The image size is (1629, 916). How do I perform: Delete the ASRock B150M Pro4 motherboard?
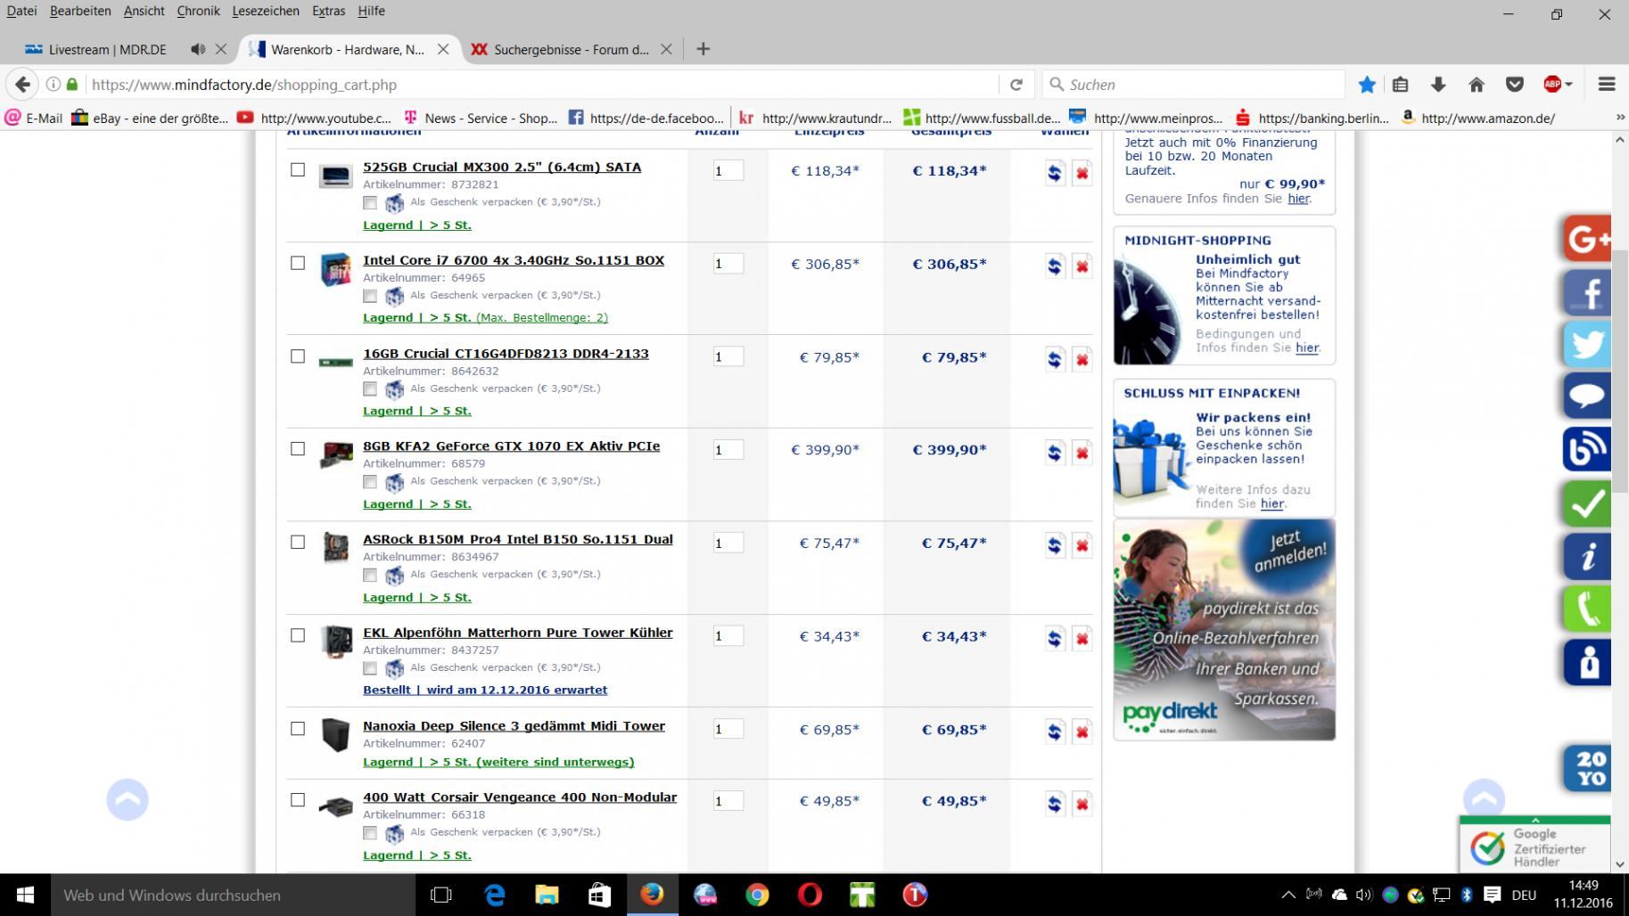tap(1082, 545)
